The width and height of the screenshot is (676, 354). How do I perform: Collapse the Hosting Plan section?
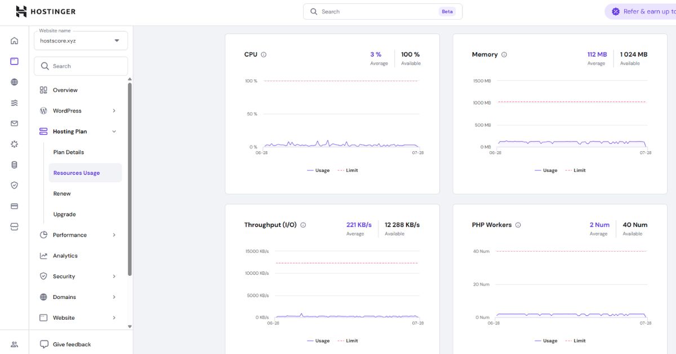click(78, 131)
